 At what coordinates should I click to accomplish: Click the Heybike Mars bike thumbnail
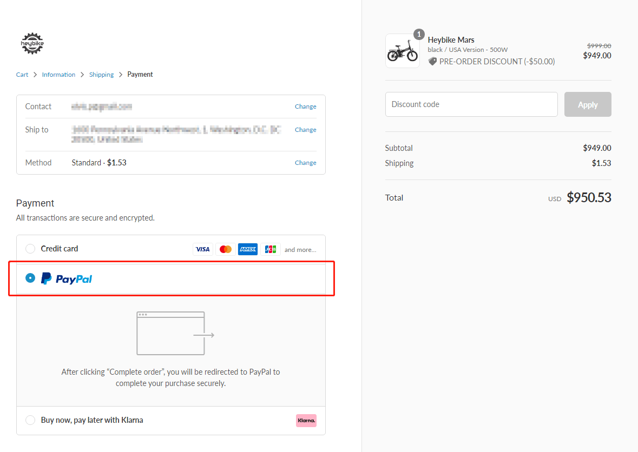click(403, 51)
